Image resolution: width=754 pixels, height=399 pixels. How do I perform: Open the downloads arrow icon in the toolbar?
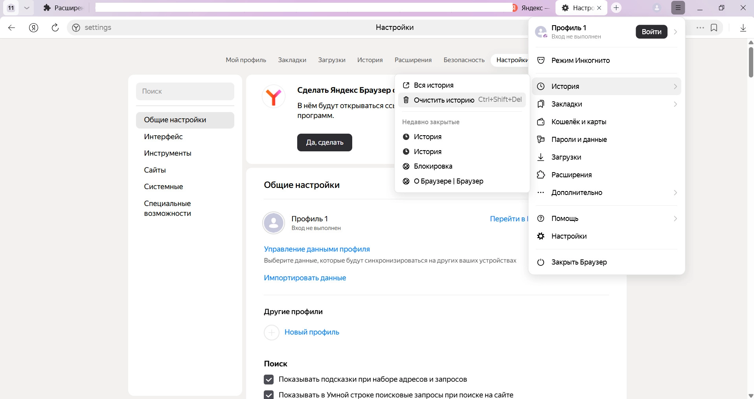[x=743, y=28]
